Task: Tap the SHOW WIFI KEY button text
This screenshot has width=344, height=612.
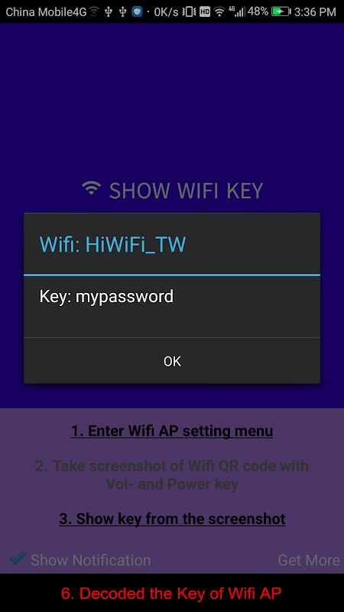Action: pyautogui.click(x=186, y=190)
